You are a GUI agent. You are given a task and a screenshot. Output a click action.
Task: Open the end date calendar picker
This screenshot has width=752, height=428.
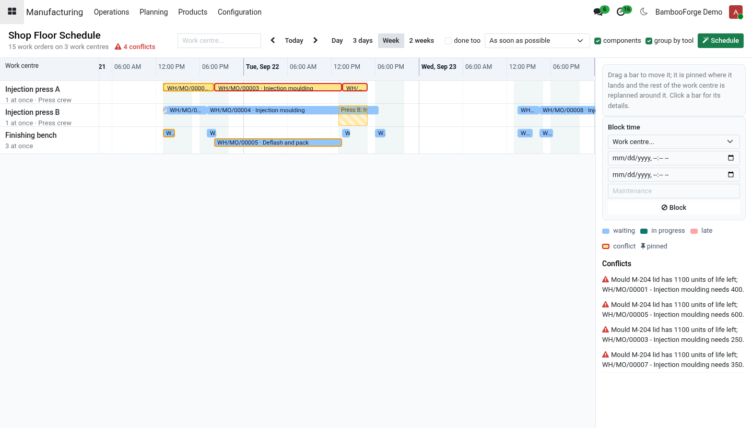click(x=731, y=174)
